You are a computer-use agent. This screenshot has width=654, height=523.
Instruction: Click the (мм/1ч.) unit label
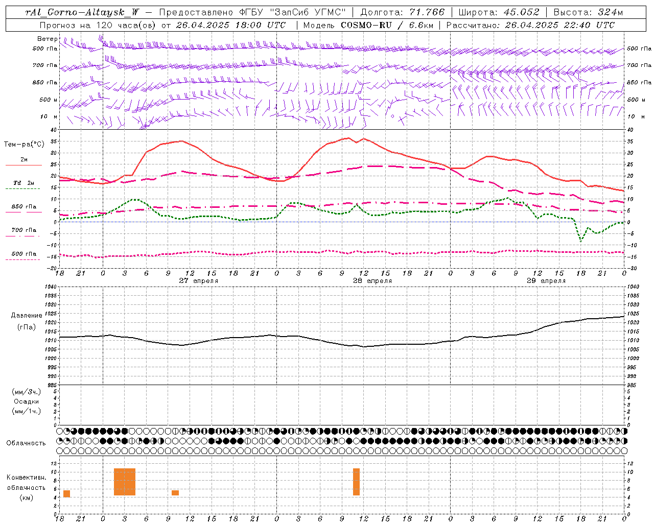click(27, 411)
